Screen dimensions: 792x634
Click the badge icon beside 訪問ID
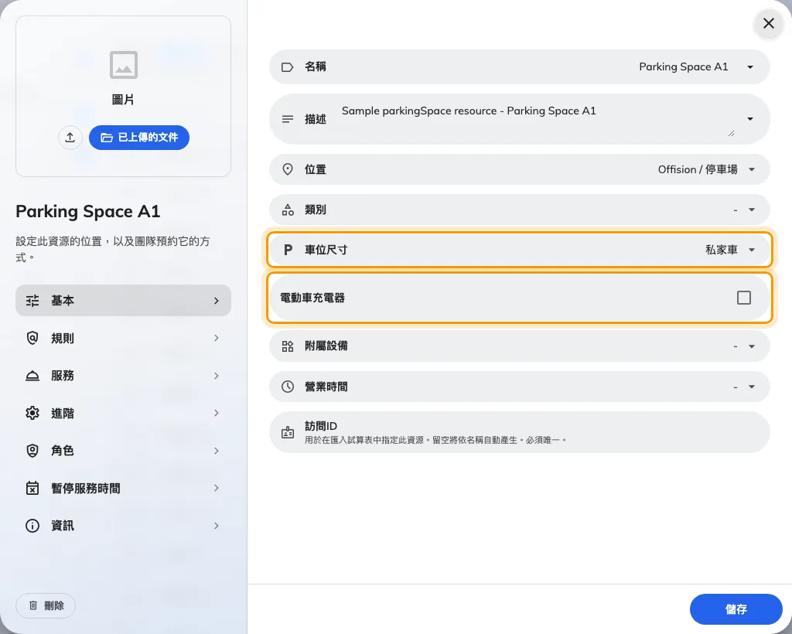click(288, 433)
